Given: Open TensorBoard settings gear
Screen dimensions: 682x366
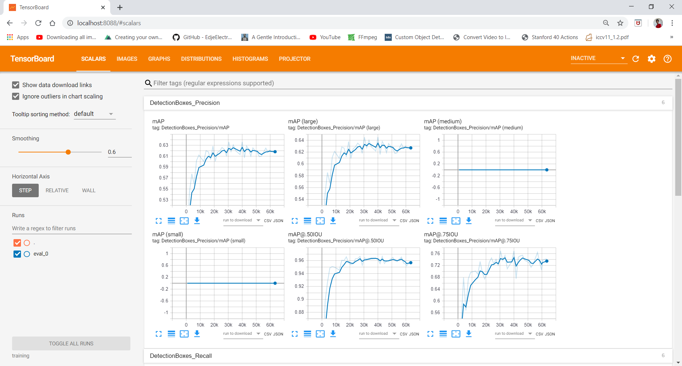Looking at the screenshot, I should coord(652,59).
